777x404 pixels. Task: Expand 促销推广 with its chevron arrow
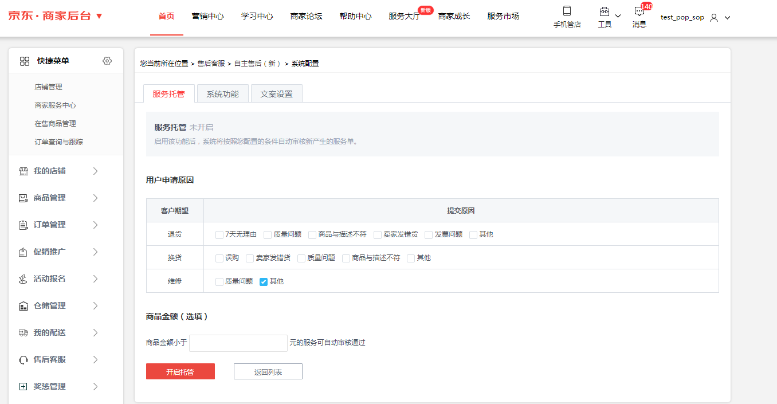tap(96, 252)
